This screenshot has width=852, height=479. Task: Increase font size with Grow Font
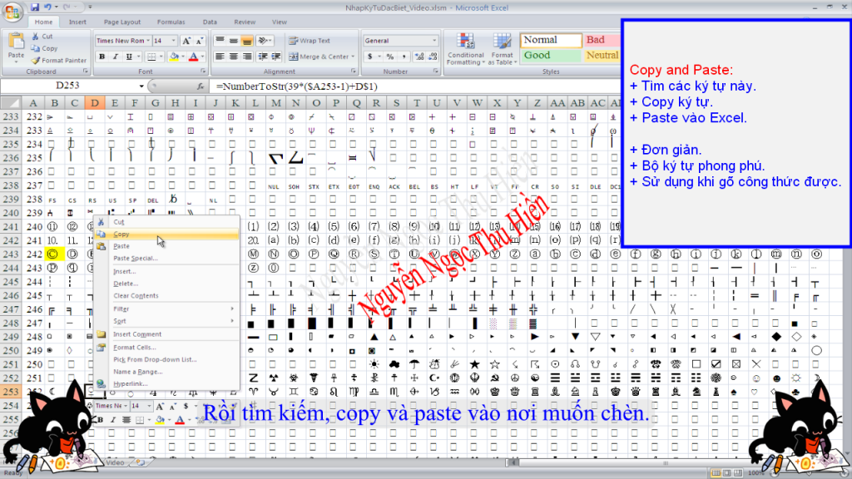coord(186,41)
